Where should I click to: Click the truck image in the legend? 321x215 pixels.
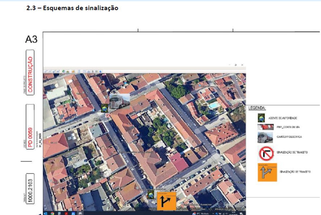point(265,137)
